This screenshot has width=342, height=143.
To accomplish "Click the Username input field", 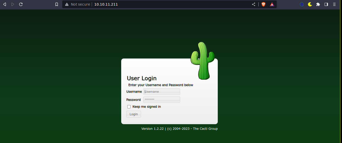I will [x=162, y=92].
